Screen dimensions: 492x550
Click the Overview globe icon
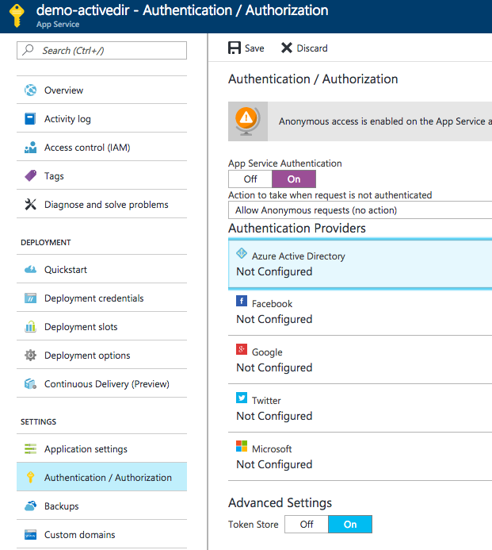tap(30, 90)
